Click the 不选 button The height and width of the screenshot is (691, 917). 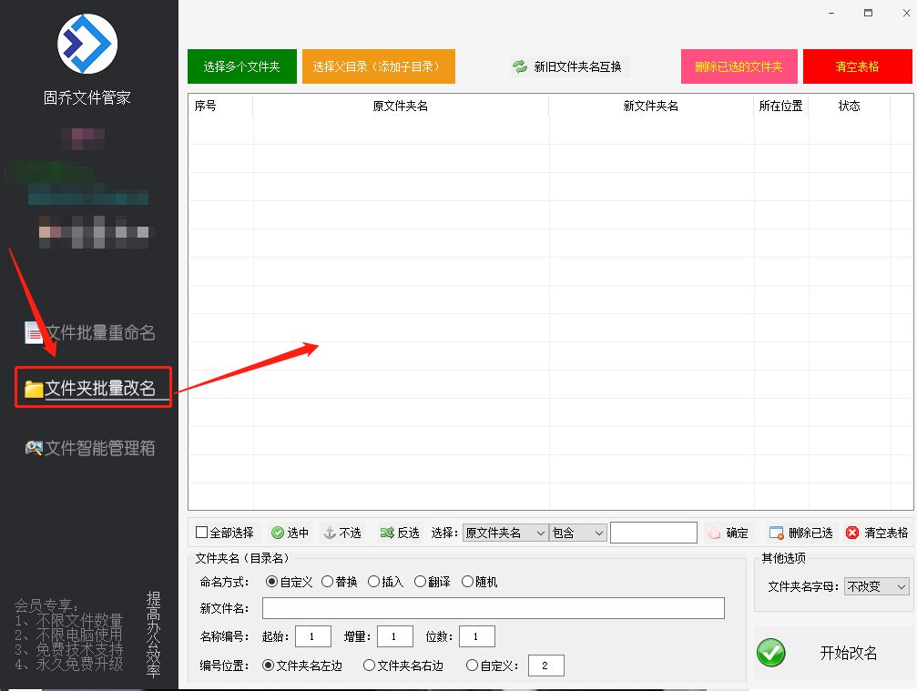(x=342, y=533)
